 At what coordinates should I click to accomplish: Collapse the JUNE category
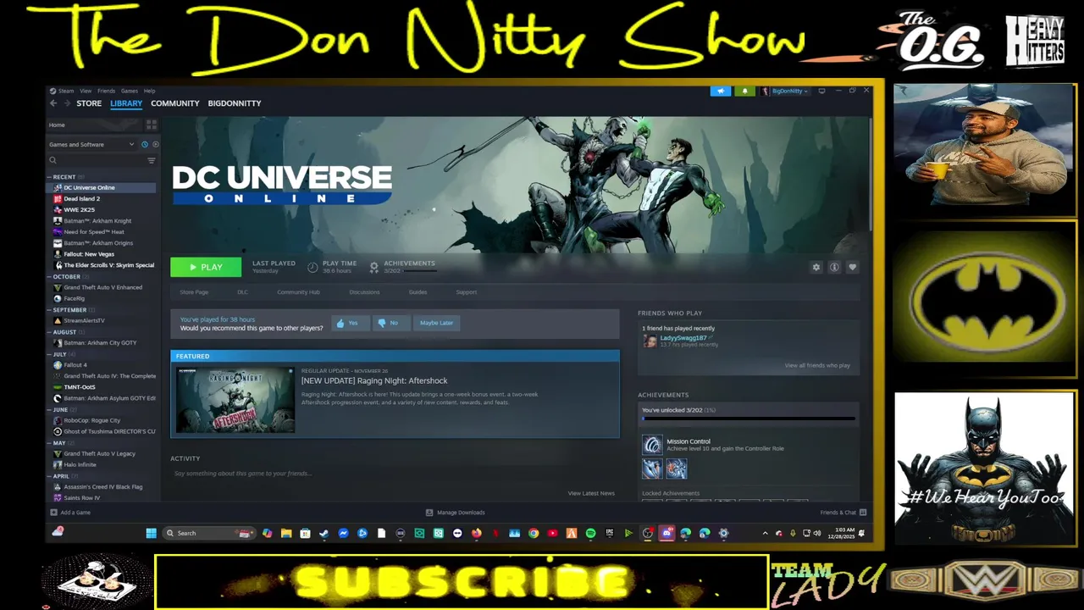pyautogui.click(x=49, y=409)
